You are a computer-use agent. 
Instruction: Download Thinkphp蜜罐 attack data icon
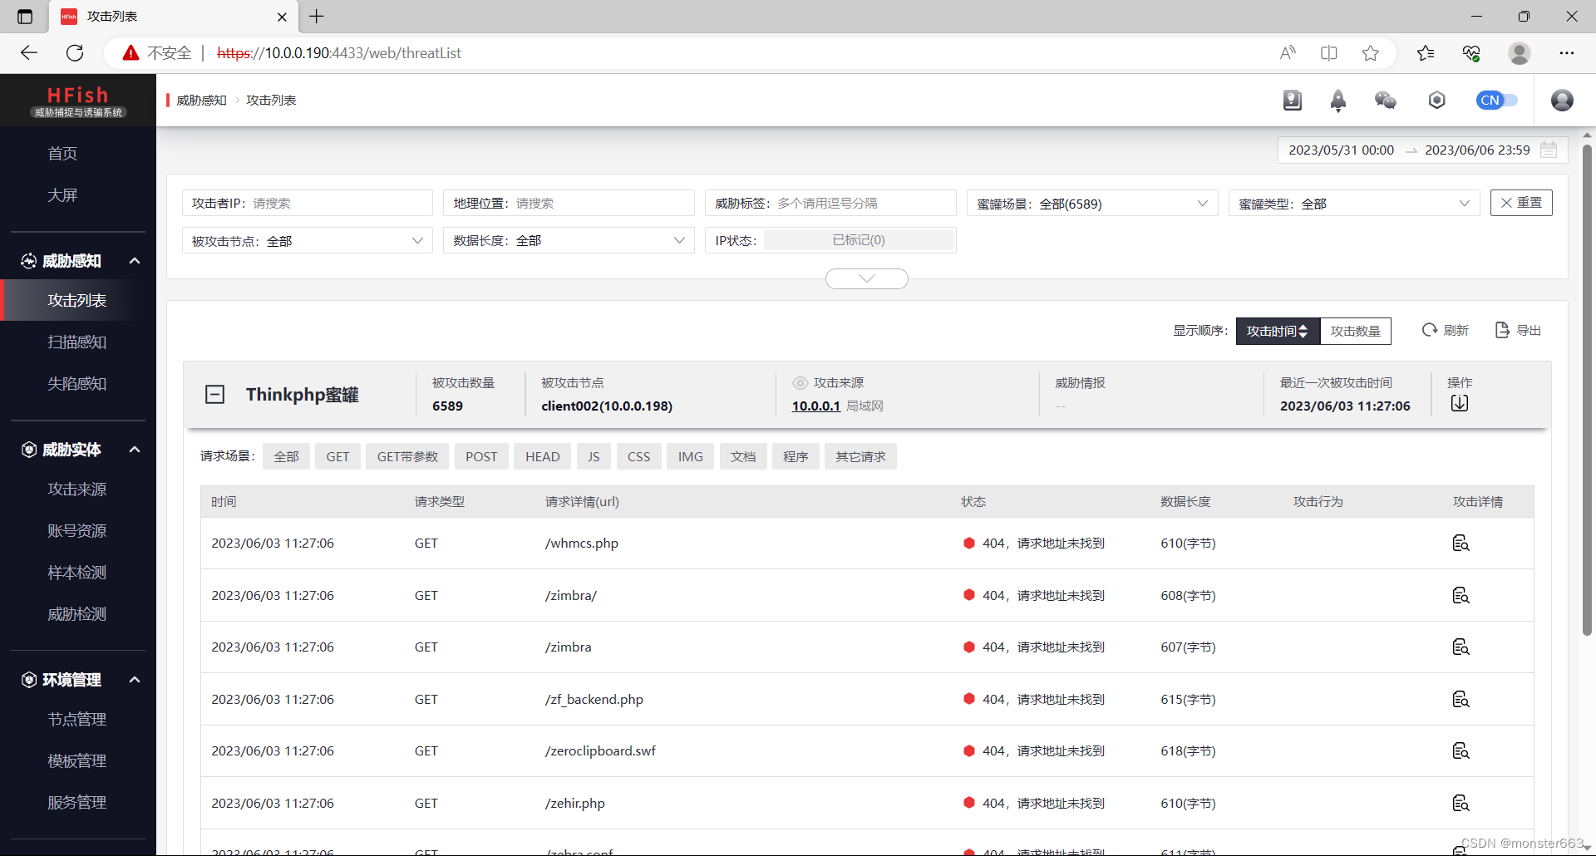[x=1460, y=403]
